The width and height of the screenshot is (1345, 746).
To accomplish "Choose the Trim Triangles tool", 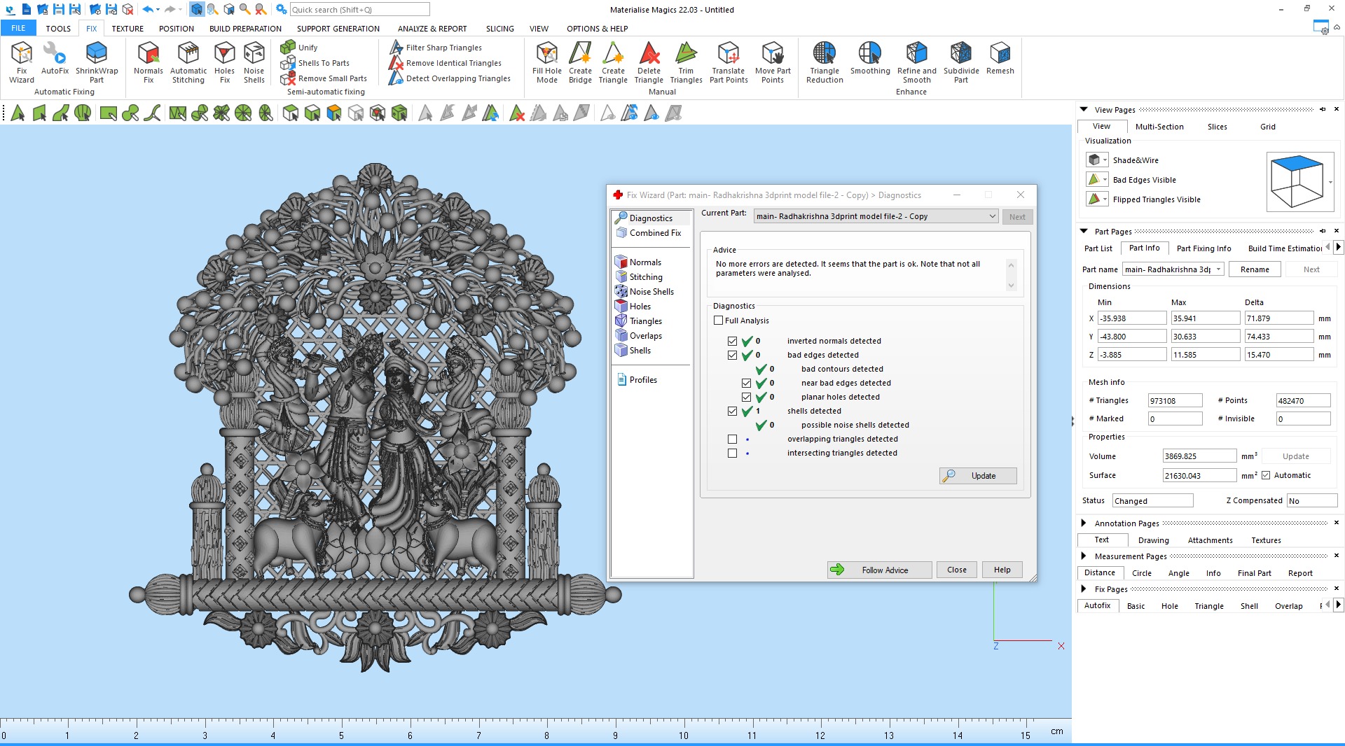I will pyautogui.click(x=687, y=62).
